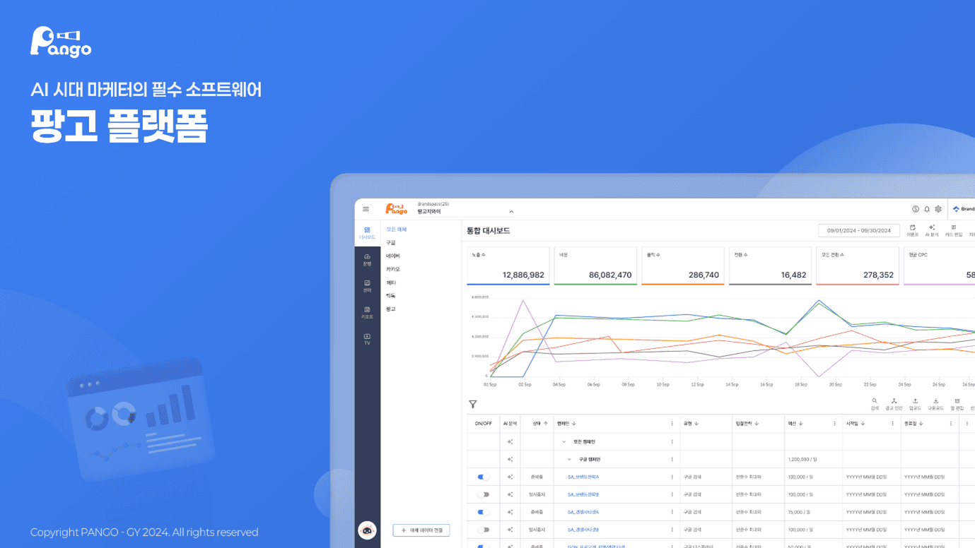
Task: Click AI sparkle icon in 구글 캠페인 row
Action: pyautogui.click(x=510, y=459)
